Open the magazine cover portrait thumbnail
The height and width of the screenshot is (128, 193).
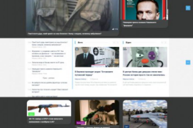point(144,10)
